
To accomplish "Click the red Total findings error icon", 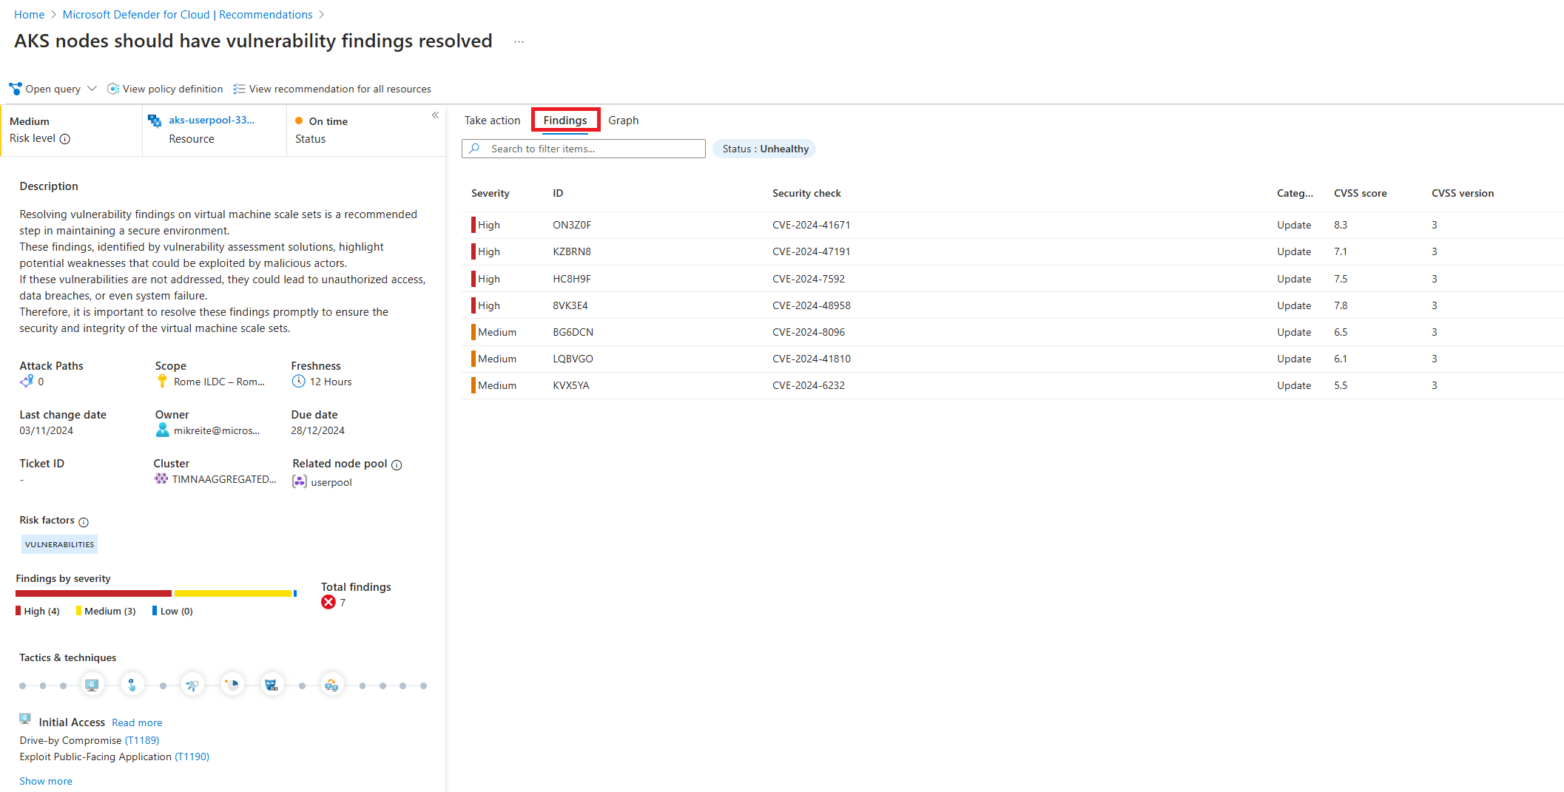I will pos(328,603).
